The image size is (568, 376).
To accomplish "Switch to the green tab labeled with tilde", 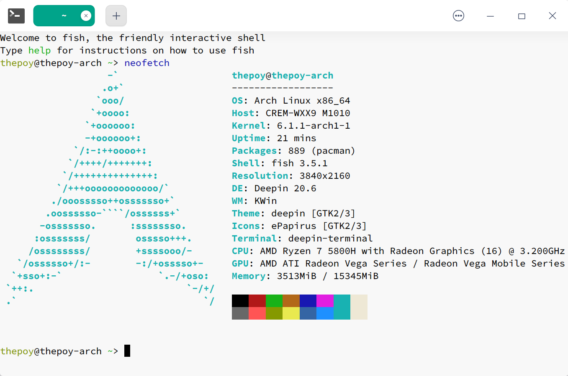I will 64,15.
